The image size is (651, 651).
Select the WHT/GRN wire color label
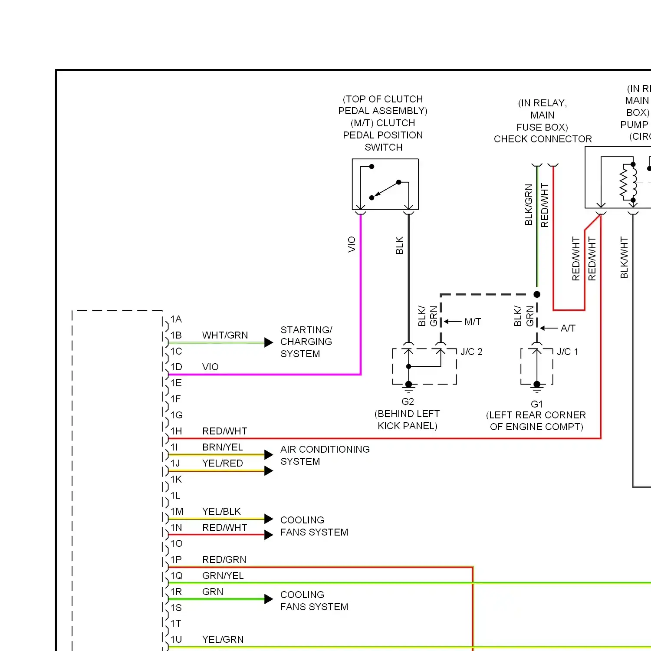pos(225,335)
